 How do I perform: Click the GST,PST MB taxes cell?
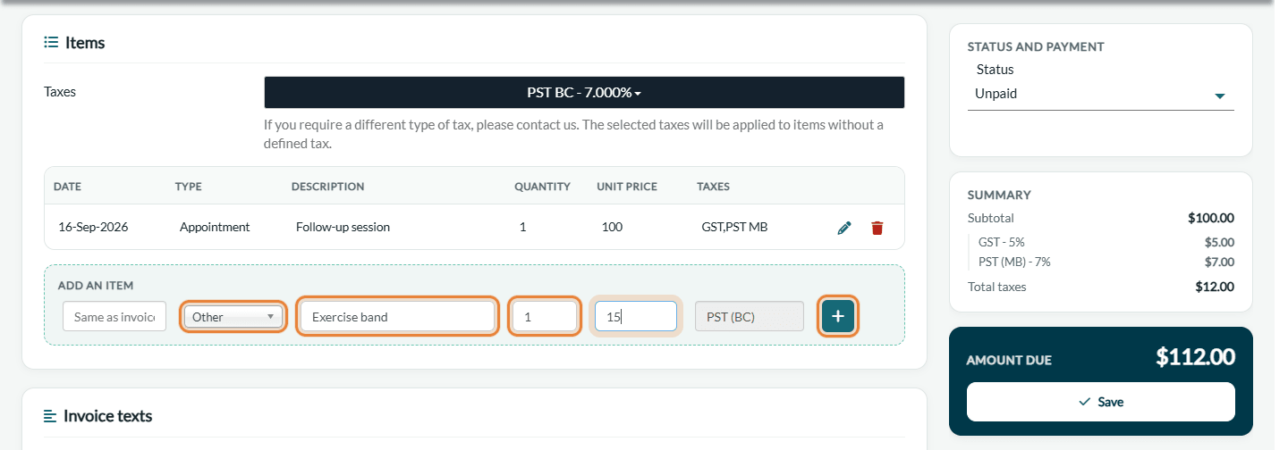[x=734, y=227]
